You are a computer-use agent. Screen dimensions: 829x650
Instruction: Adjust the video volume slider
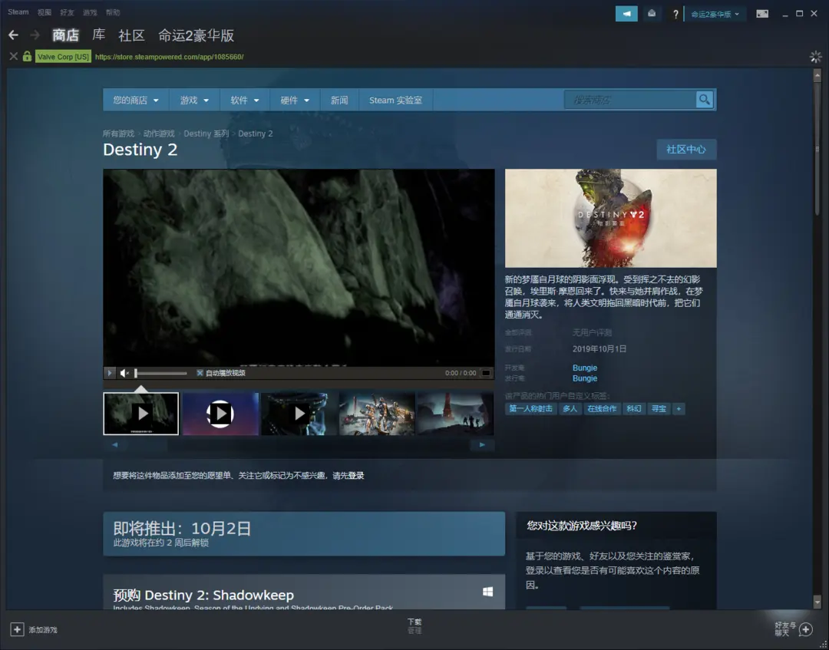point(160,373)
